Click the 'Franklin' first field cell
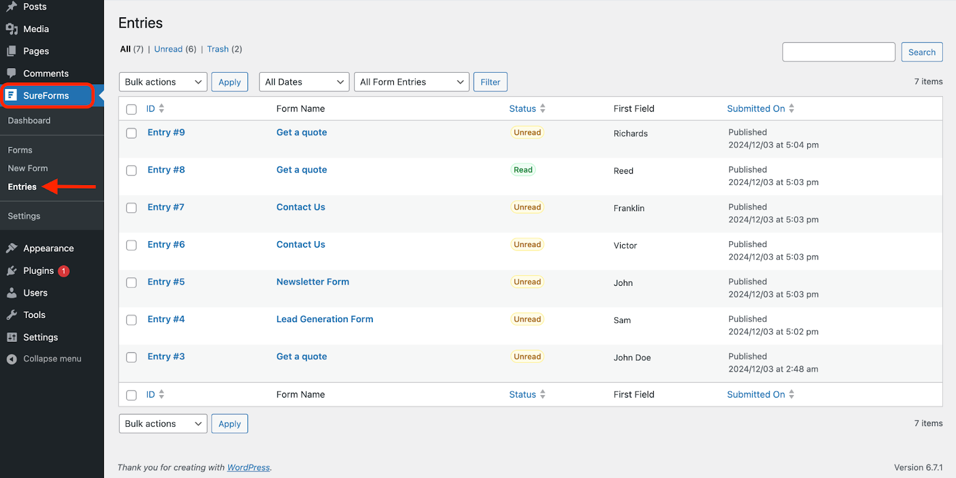The width and height of the screenshot is (956, 478). click(629, 208)
